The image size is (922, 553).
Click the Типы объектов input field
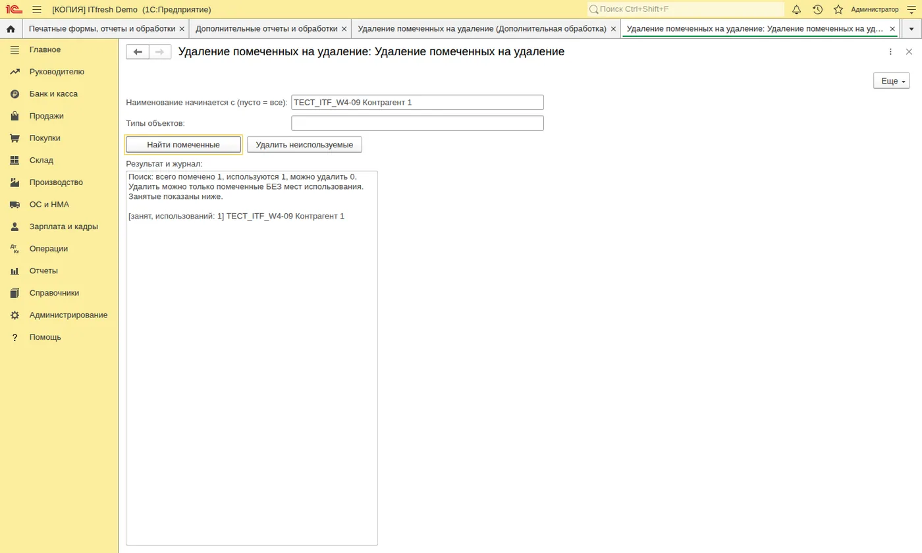point(418,123)
